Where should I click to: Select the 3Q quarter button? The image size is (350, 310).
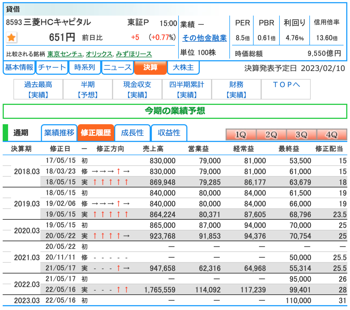click(302, 135)
